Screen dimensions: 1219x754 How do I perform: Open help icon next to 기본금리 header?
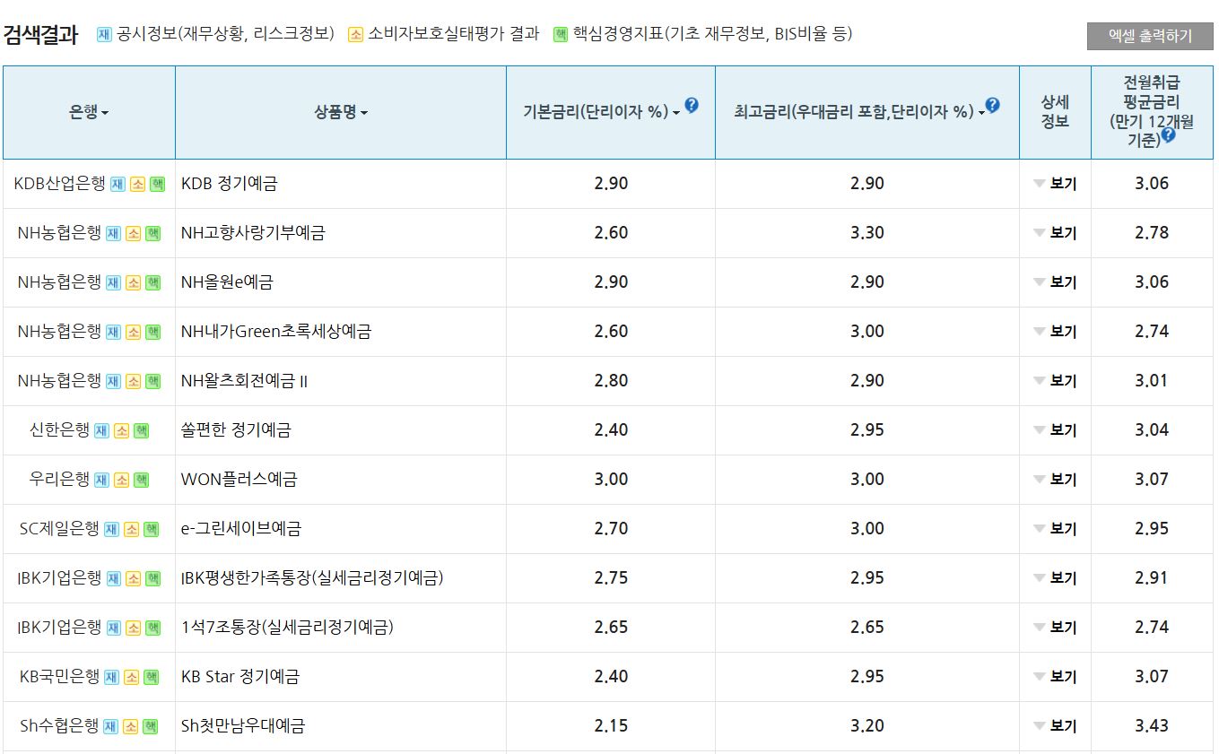(692, 105)
